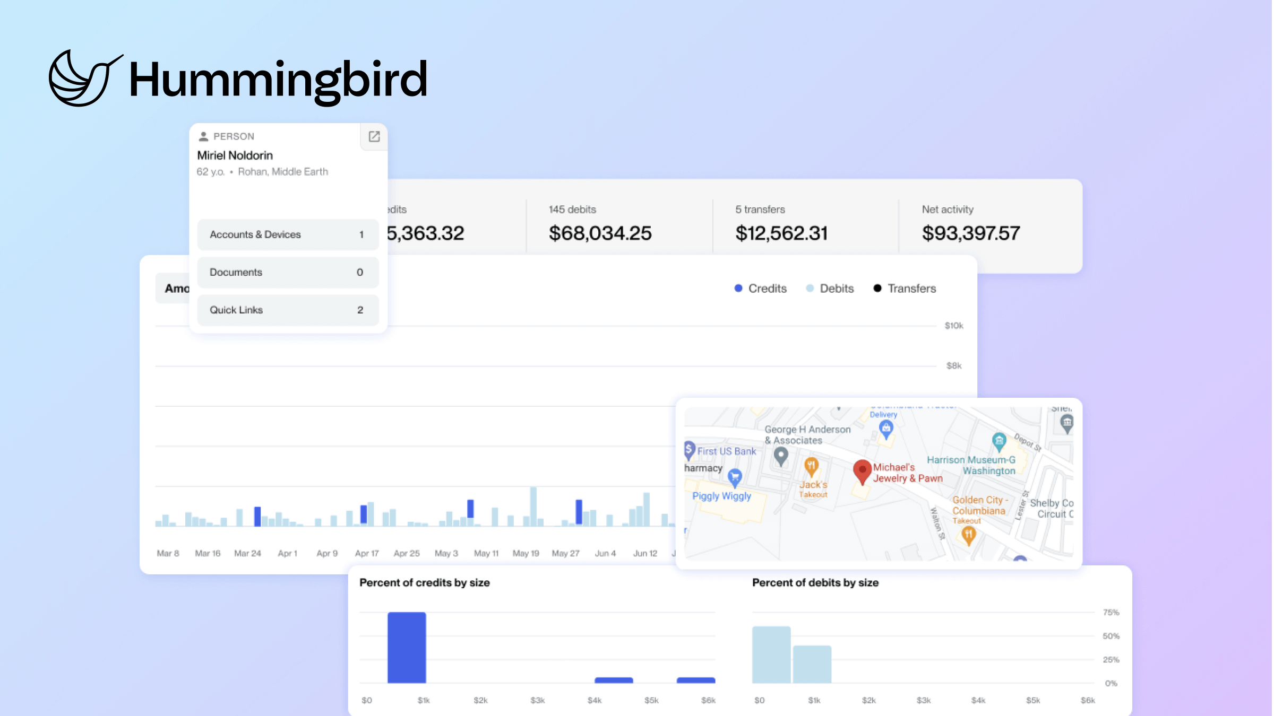Viewport: 1274px width, 716px height.
Task: Click the Michael's Jewelry & Pawn label
Action: point(908,473)
